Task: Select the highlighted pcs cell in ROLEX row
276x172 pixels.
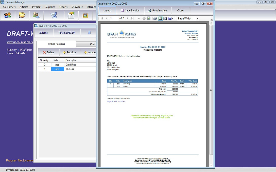Action: tap(58, 69)
